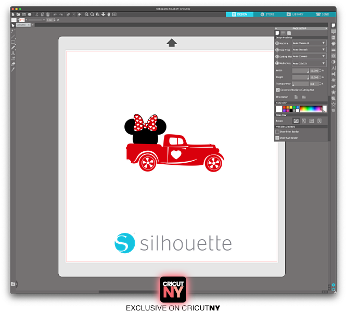346x314 pixels.
Task: Open the Feed Type dropdown
Action: tap(309, 49)
